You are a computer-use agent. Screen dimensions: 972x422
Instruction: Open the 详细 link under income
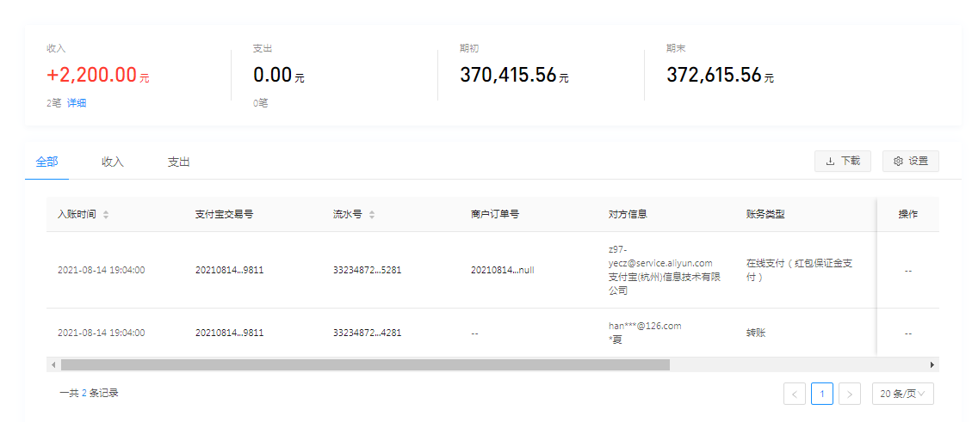[x=77, y=103]
